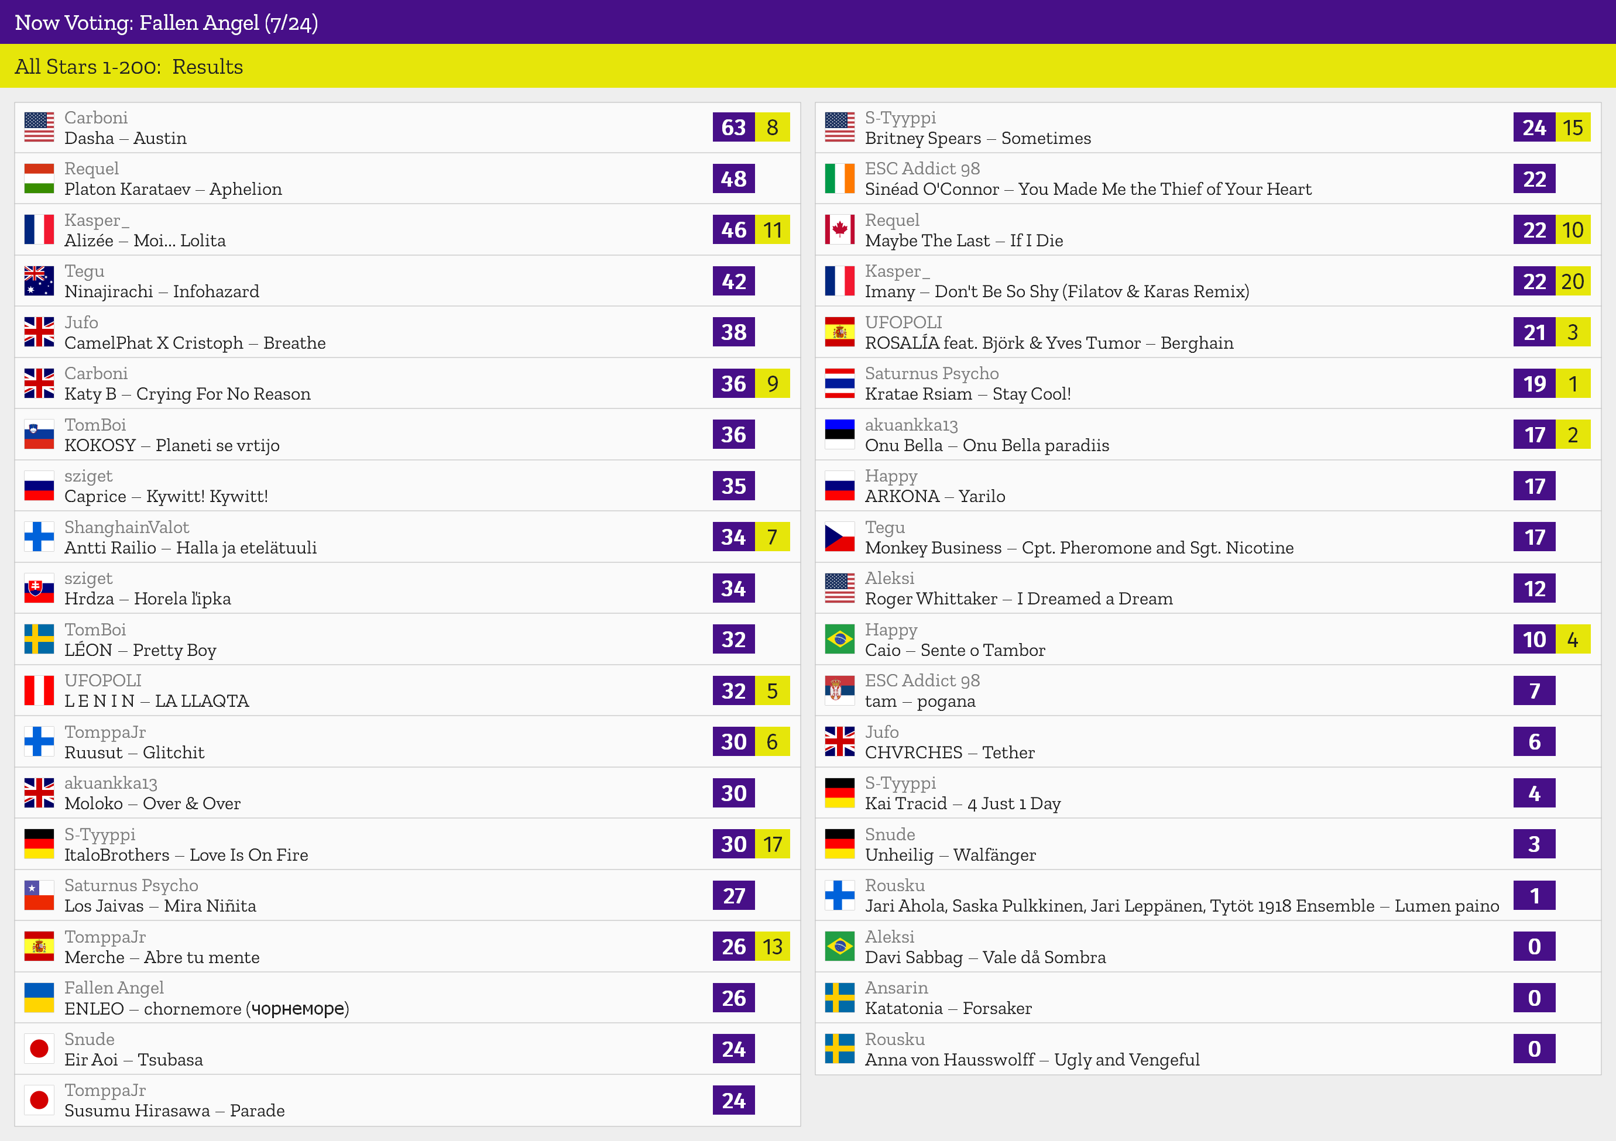Click the Russian flag beside Caprice – Kywitt! Kywitt!
Screen dimensions: 1616x1141
coord(39,486)
